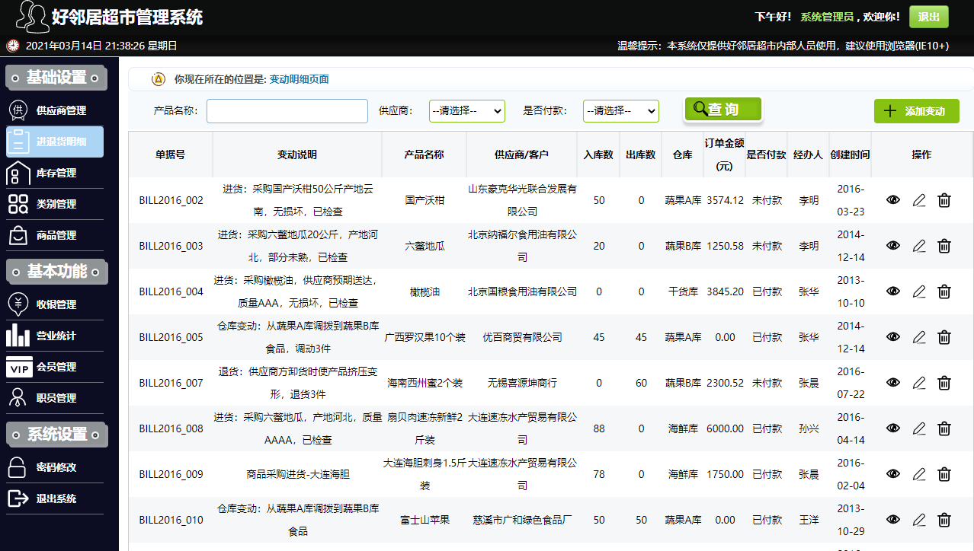Click the 订单金额 column header
Screen dimensions: 974x551
coord(725,154)
